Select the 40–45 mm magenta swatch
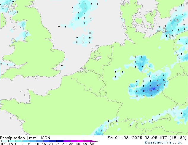Viewport: 188px width, 145px height. coord(80,141)
